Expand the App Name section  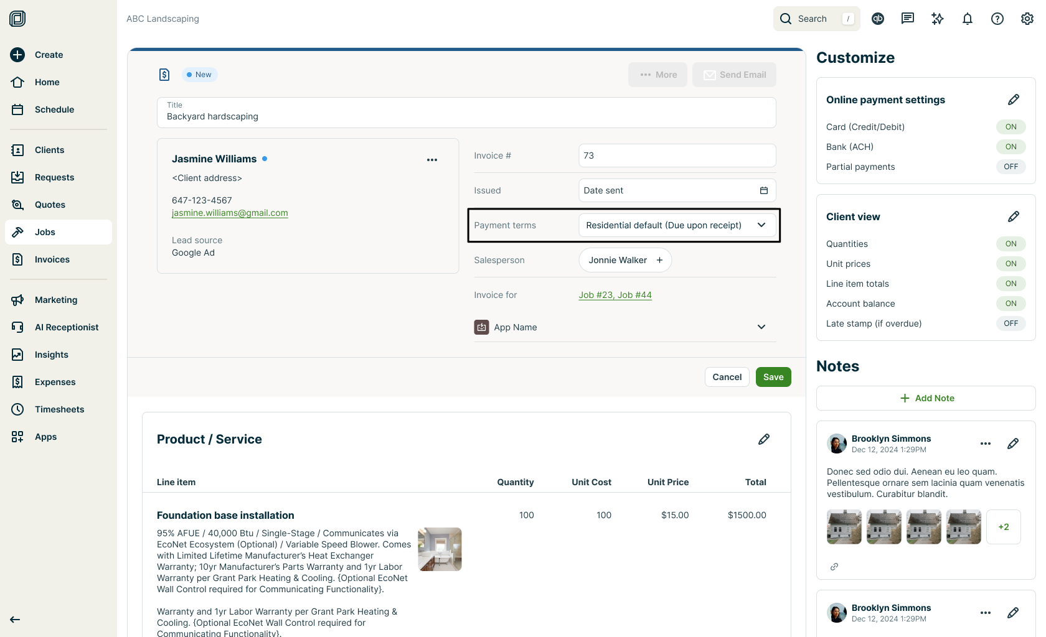761,327
